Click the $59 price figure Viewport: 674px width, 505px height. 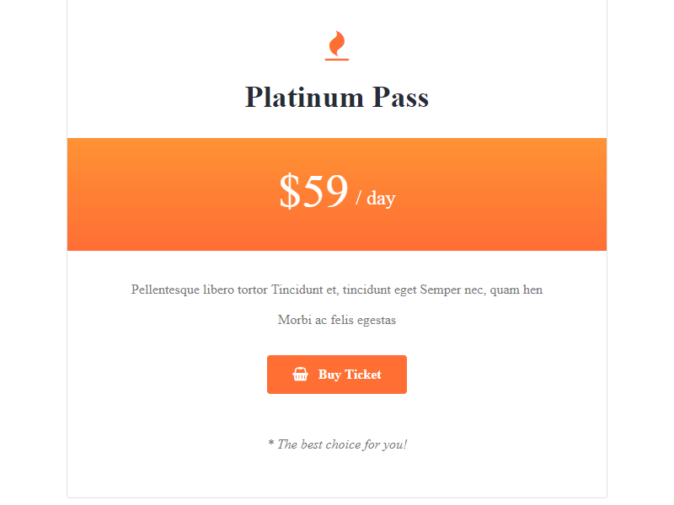pos(313,192)
